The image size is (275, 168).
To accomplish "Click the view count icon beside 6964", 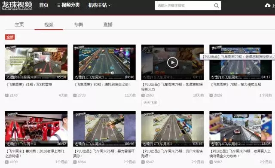I will pos(75,162).
